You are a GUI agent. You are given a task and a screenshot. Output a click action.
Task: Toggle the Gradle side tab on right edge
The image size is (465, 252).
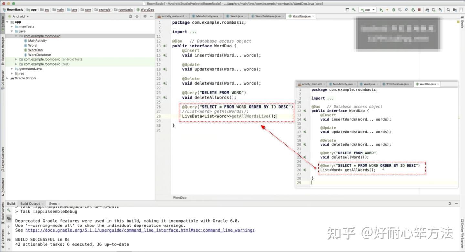click(462, 23)
